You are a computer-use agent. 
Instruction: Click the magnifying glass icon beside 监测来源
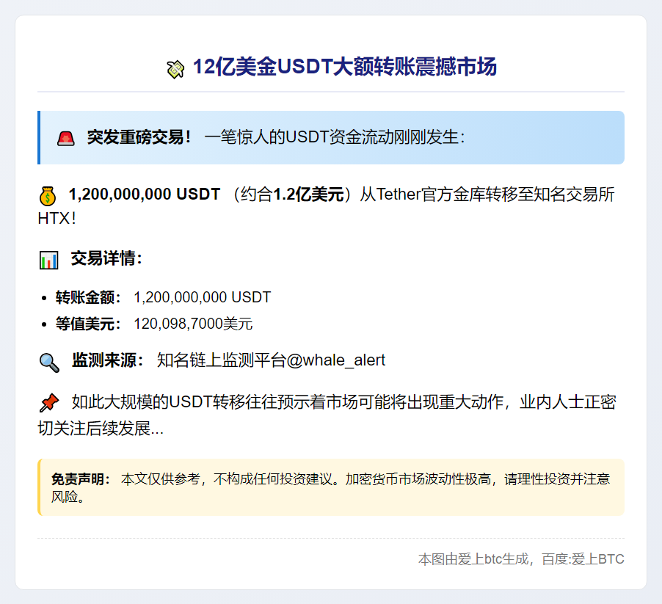point(48,362)
